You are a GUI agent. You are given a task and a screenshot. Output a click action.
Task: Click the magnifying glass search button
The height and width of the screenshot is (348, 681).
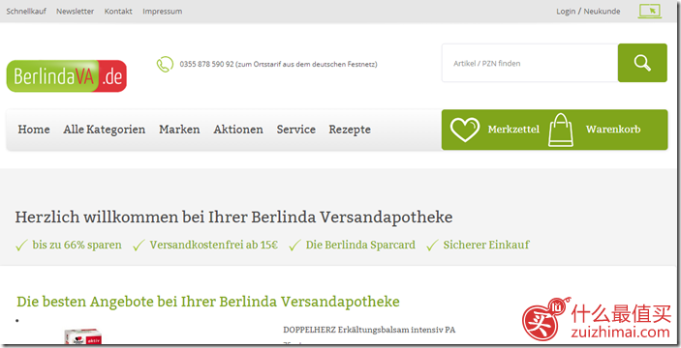click(x=642, y=63)
